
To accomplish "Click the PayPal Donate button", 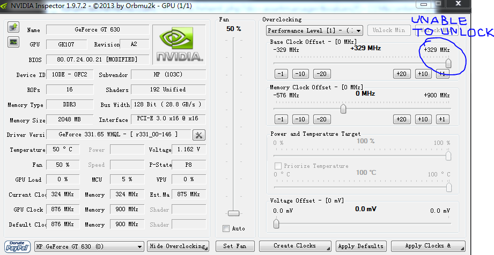I will [18, 246].
